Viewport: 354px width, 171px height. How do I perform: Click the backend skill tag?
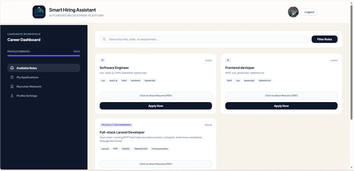click(136, 80)
